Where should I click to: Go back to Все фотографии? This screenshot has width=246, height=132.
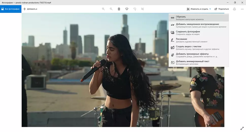pos(11,9)
